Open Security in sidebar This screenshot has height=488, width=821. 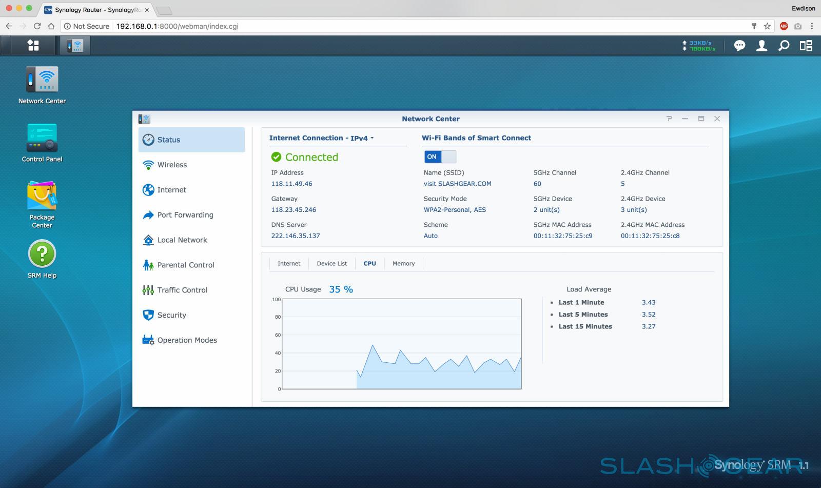[x=191, y=315]
